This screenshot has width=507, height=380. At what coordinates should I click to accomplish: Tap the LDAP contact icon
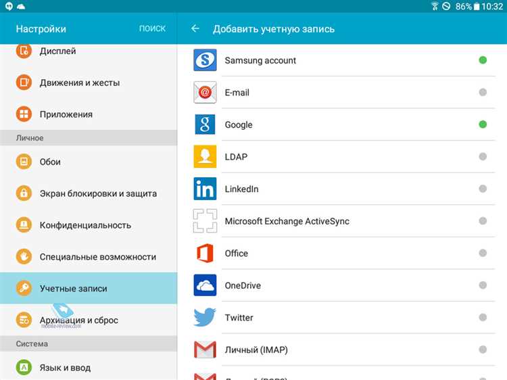(205, 157)
